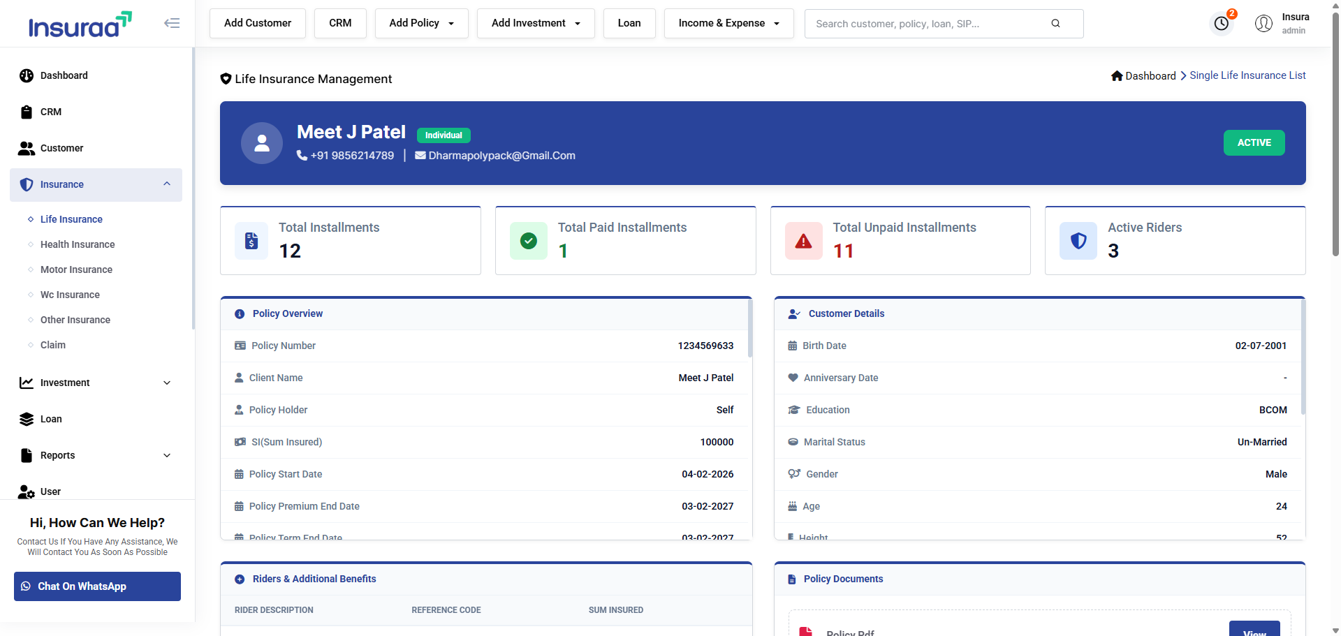The width and height of the screenshot is (1341, 636).
Task: Click the Policy Overview info icon
Action: pos(240,314)
